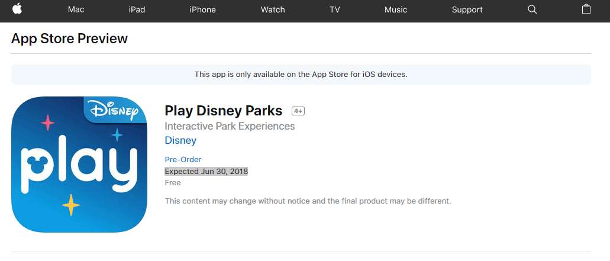Screen dimensions: 610x261
Task: Open the TV menu item
Action: click(x=334, y=9)
